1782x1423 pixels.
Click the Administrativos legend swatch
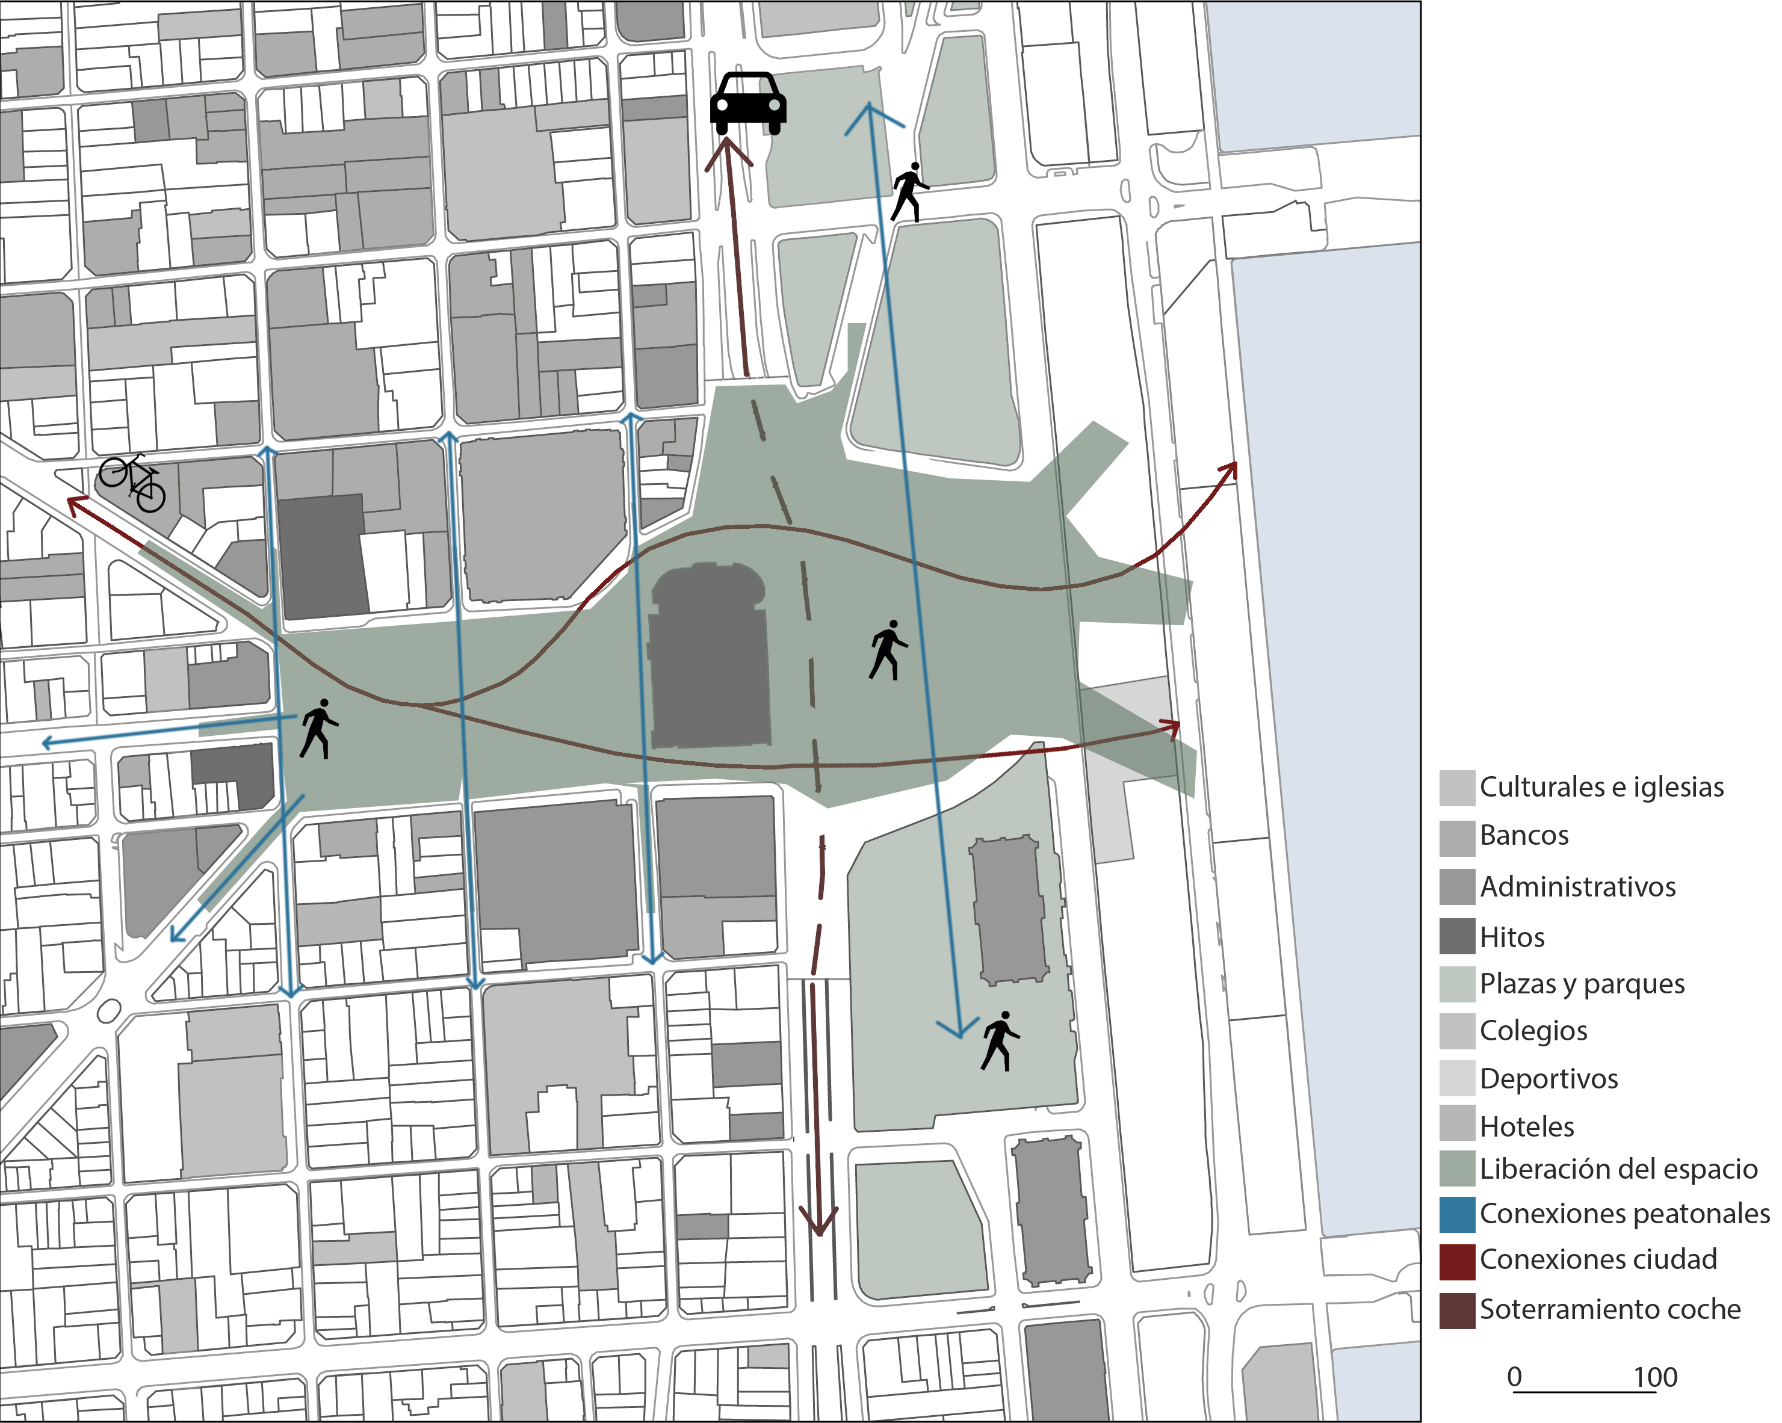tap(1457, 887)
